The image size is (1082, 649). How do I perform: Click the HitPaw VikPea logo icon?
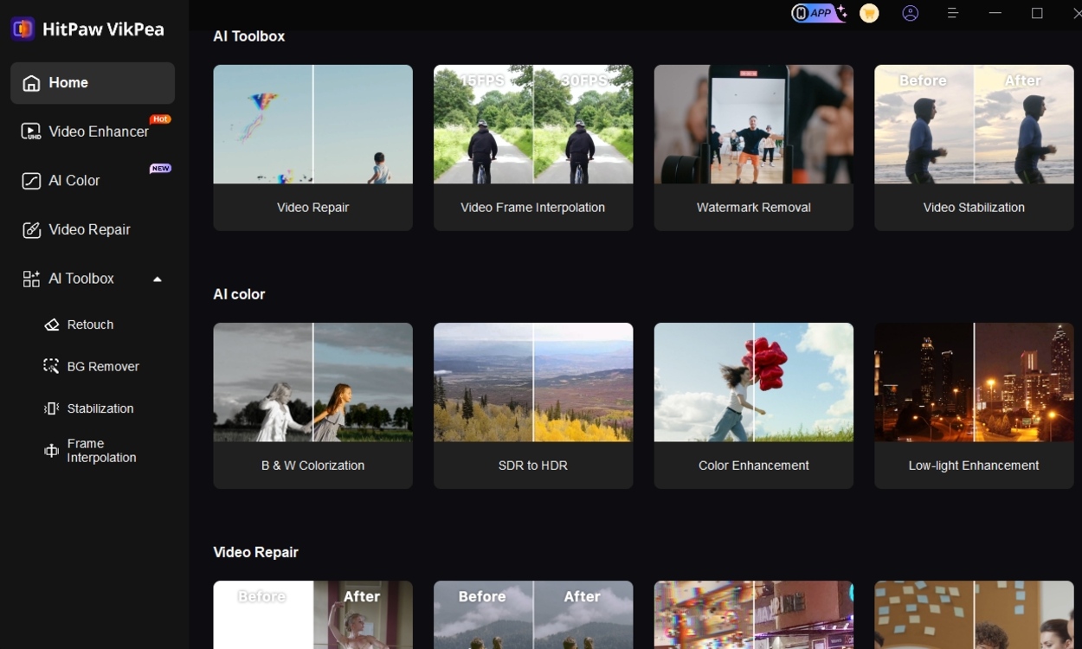[23, 29]
